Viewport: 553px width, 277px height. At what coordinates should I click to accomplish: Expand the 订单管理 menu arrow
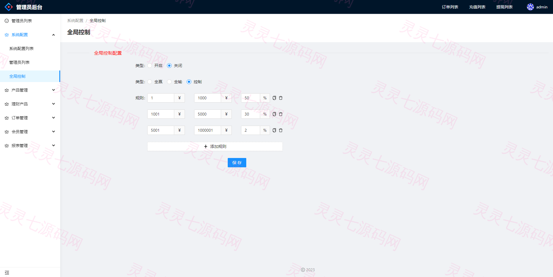click(x=54, y=118)
